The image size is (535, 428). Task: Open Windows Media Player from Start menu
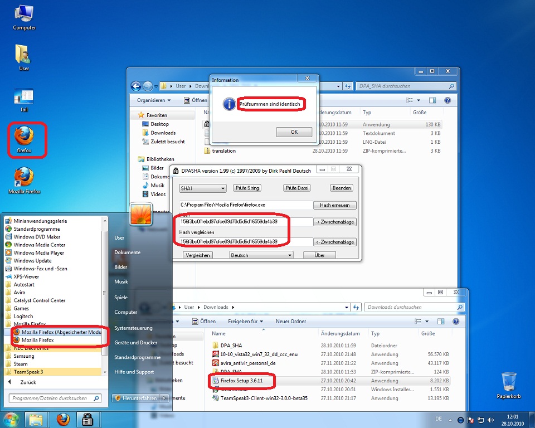click(x=39, y=253)
